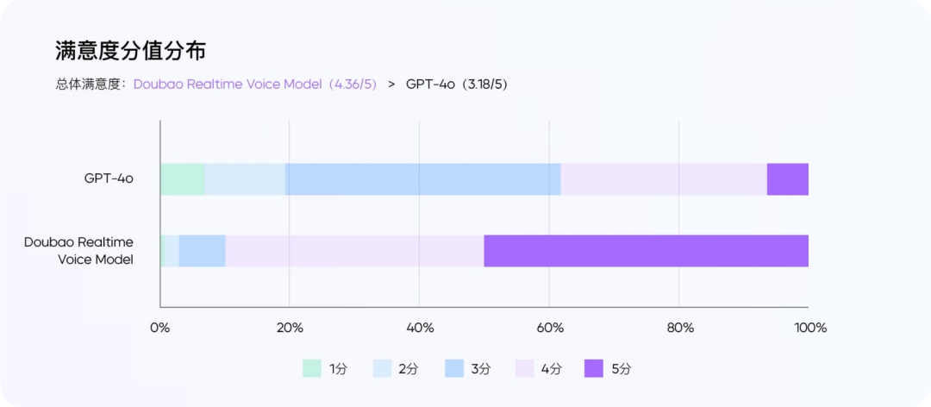The image size is (931, 407).
Task: Click the 3分 legend color swatch
Action: coord(454,368)
